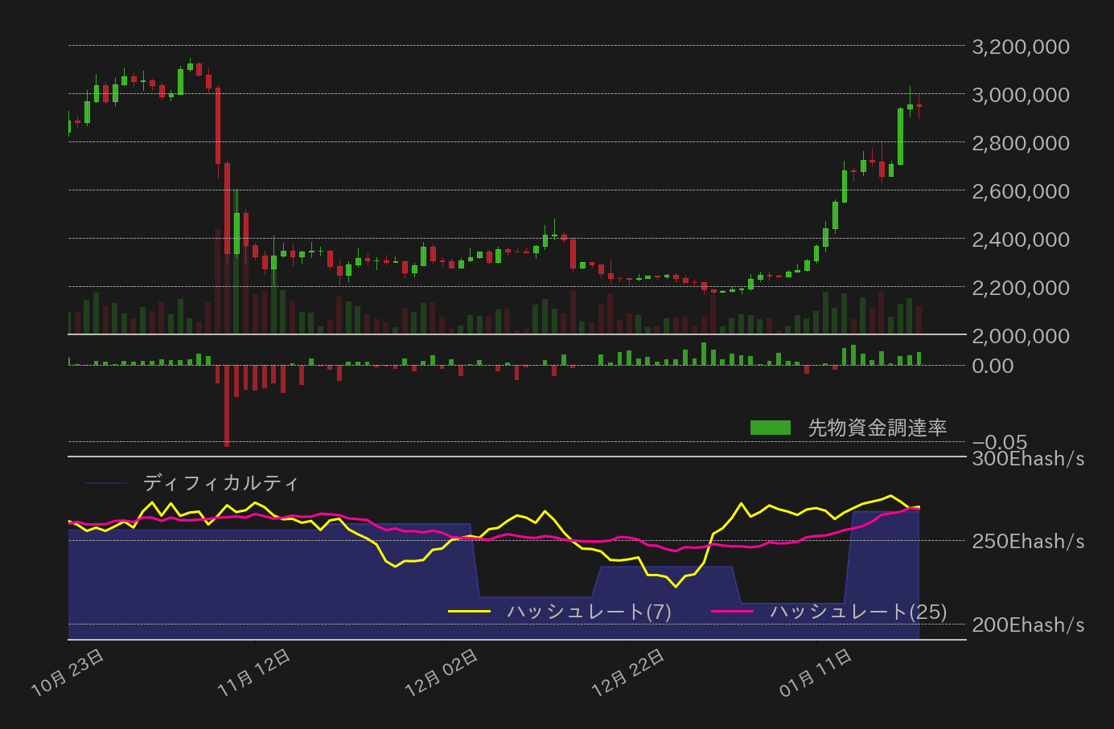
Task: Click the 300Ehash/s axis label
Action: 1027,458
